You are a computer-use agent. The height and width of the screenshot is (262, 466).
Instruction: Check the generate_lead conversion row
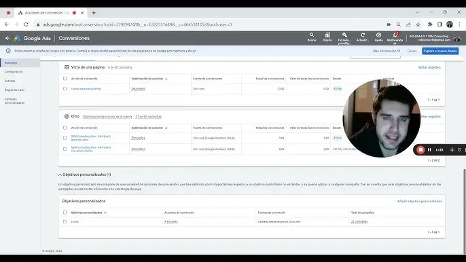coord(65,138)
